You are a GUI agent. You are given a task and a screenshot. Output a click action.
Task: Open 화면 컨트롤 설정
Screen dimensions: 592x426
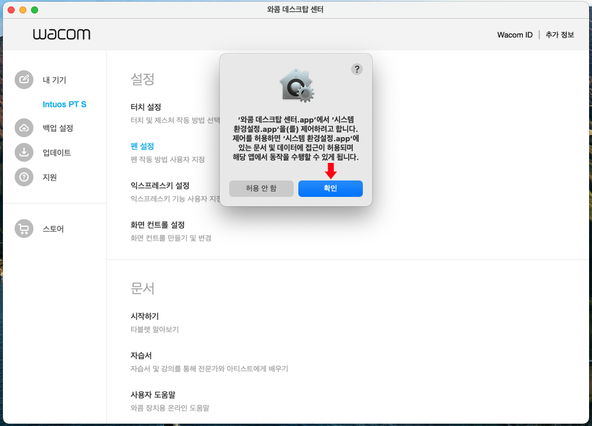(x=158, y=225)
